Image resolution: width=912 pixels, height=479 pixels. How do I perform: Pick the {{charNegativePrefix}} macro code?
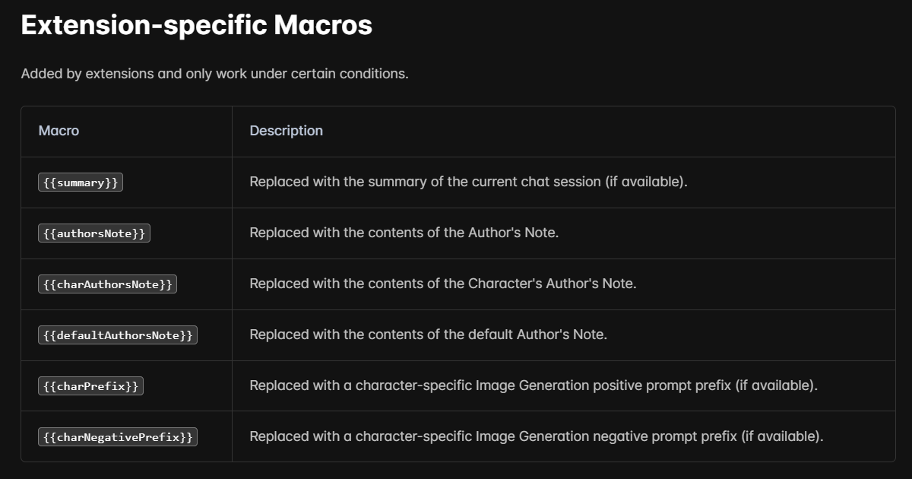118,437
